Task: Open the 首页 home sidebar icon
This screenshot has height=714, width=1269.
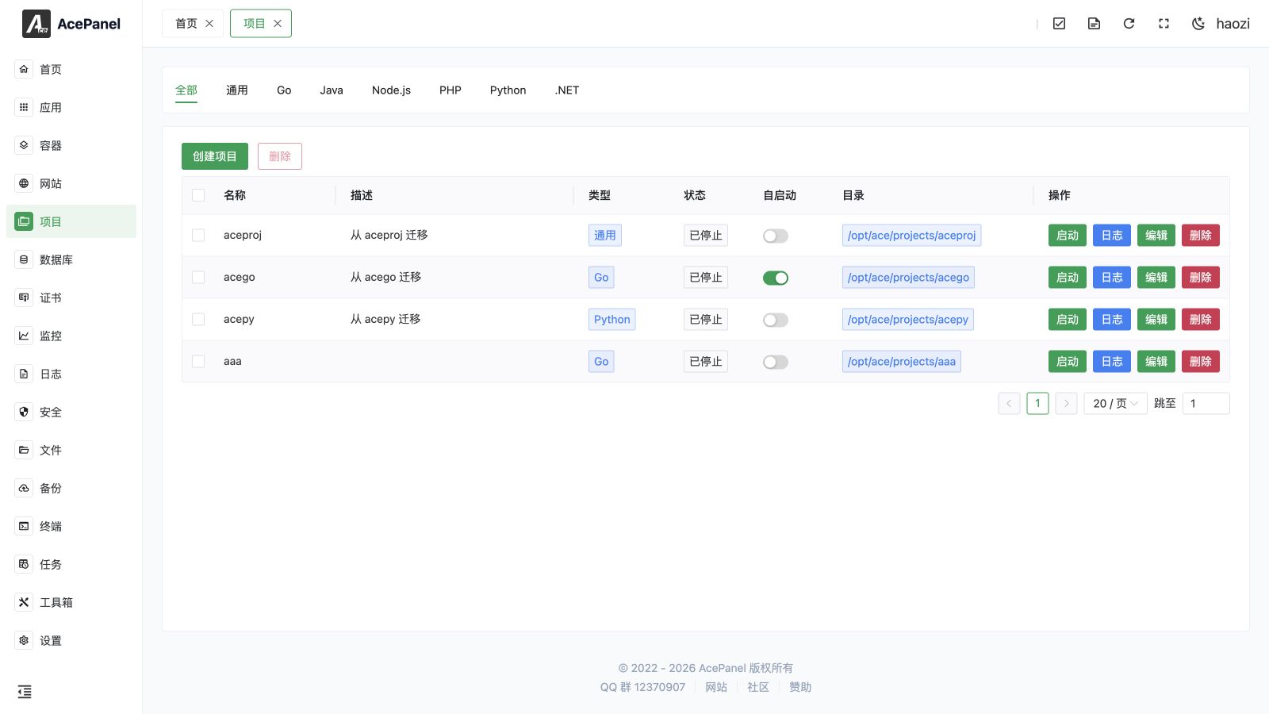Action: (x=24, y=69)
